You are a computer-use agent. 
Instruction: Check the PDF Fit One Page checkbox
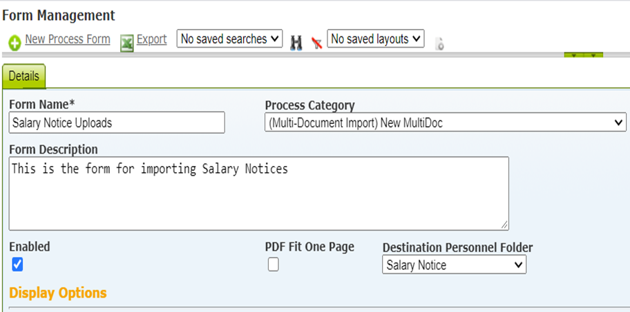(274, 264)
